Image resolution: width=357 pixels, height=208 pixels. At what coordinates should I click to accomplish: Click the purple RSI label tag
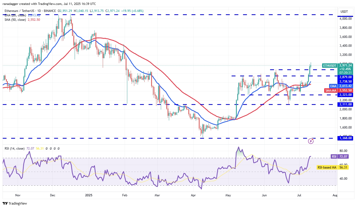pyautogui.click(x=334, y=156)
